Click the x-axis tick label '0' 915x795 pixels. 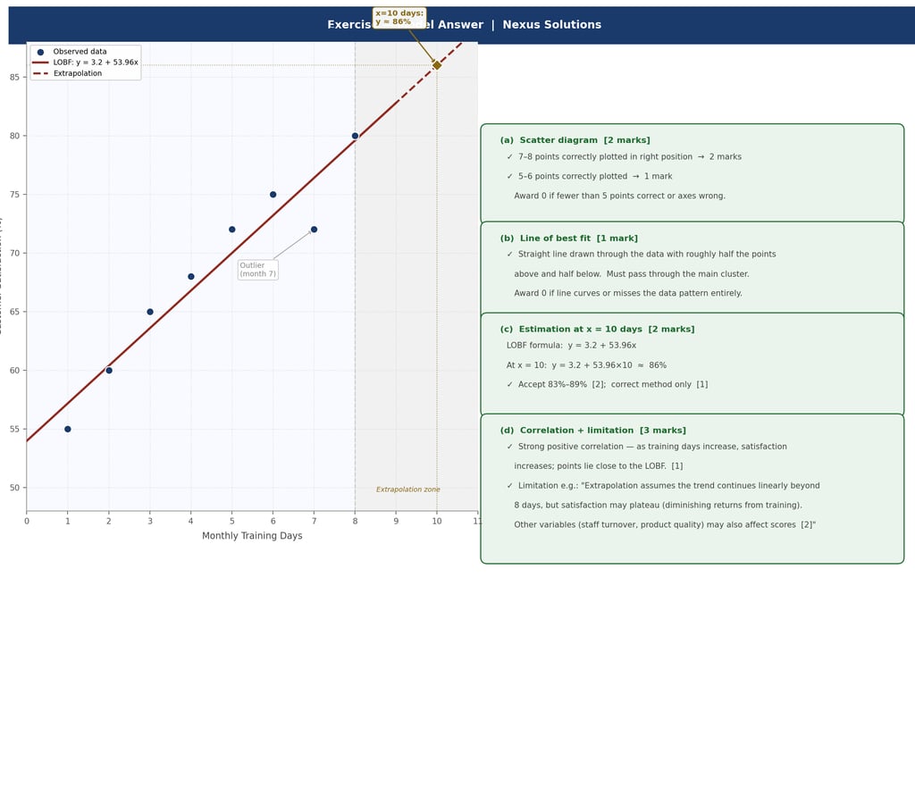26,522
